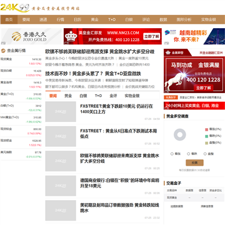Screen dimensions: 225x225
Task: Click the 24K99 site logo
Action: click(x=14, y=8)
